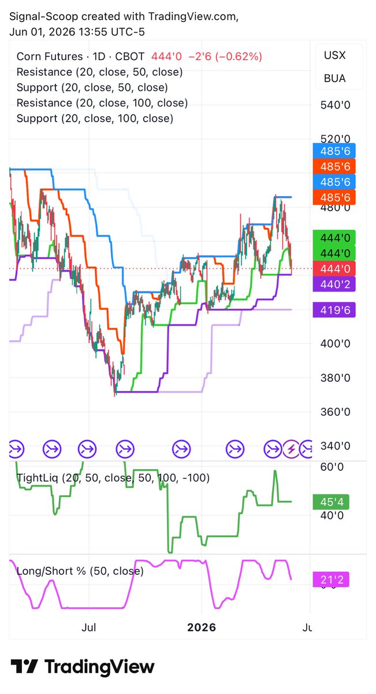
Task: Click the 40'0 TightLiq axis label
Action: coord(333,515)
